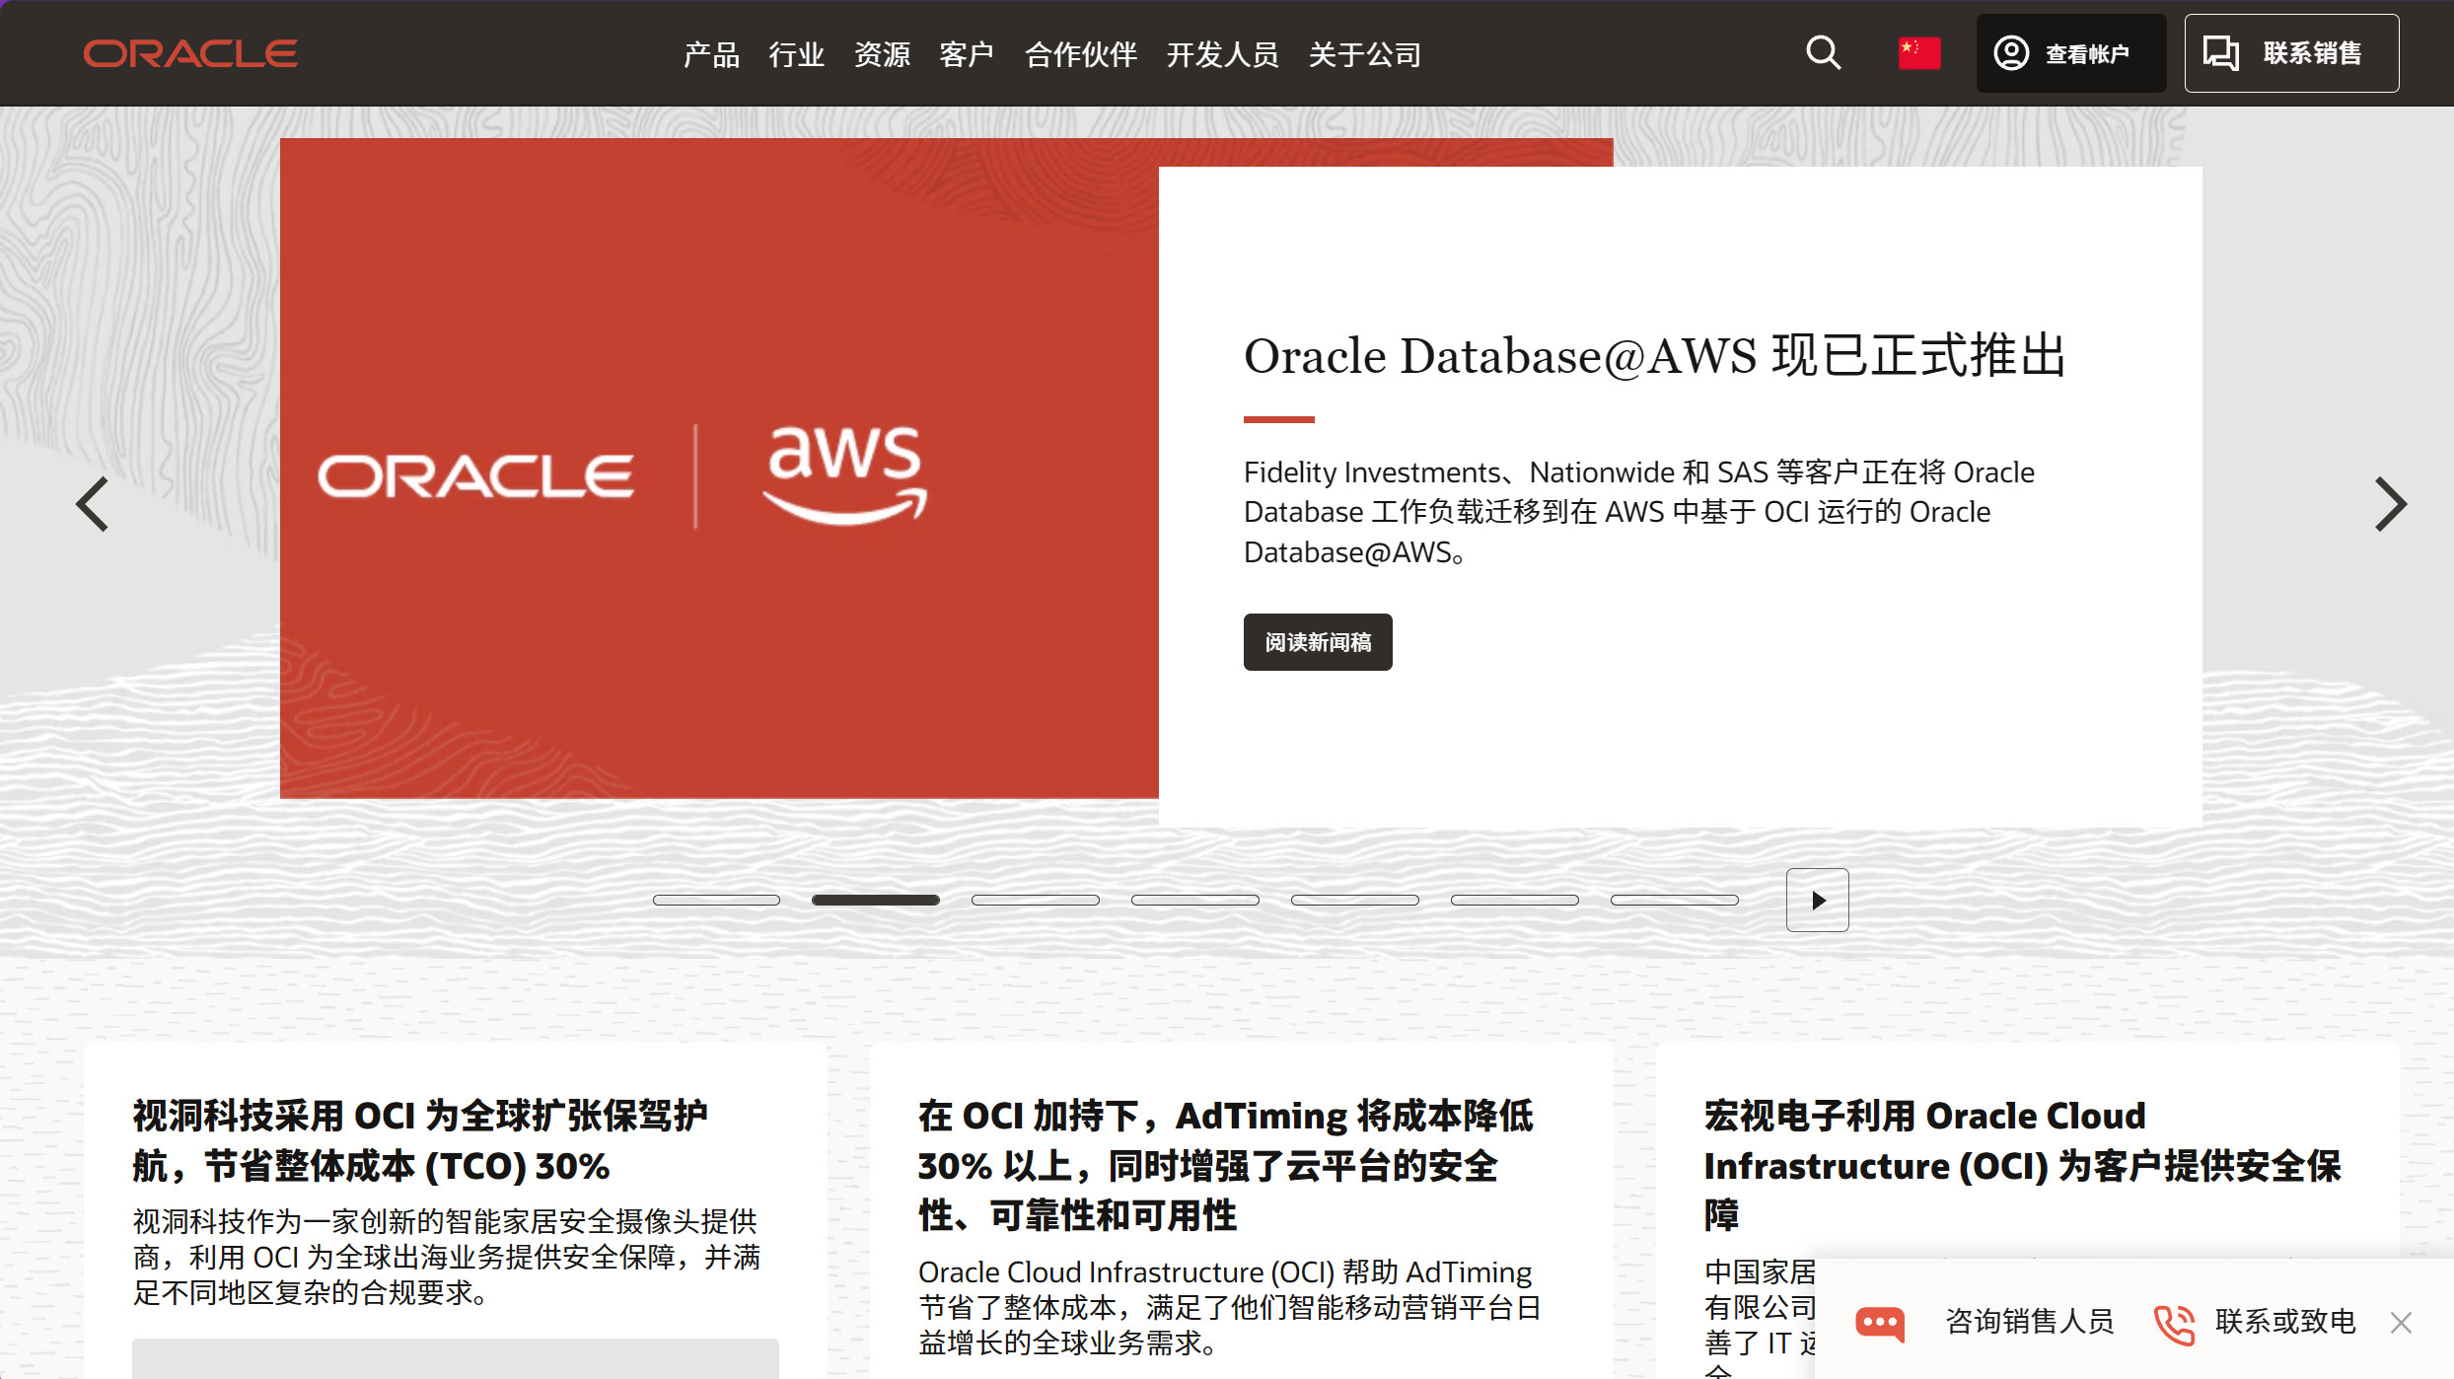This screenshot has width=2454, height=1379.
Task: Open the China flag country selector
Action: (1918, 53)
